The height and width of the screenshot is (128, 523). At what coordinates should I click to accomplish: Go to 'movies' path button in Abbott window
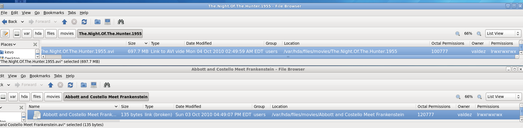[x=53, y=97]
